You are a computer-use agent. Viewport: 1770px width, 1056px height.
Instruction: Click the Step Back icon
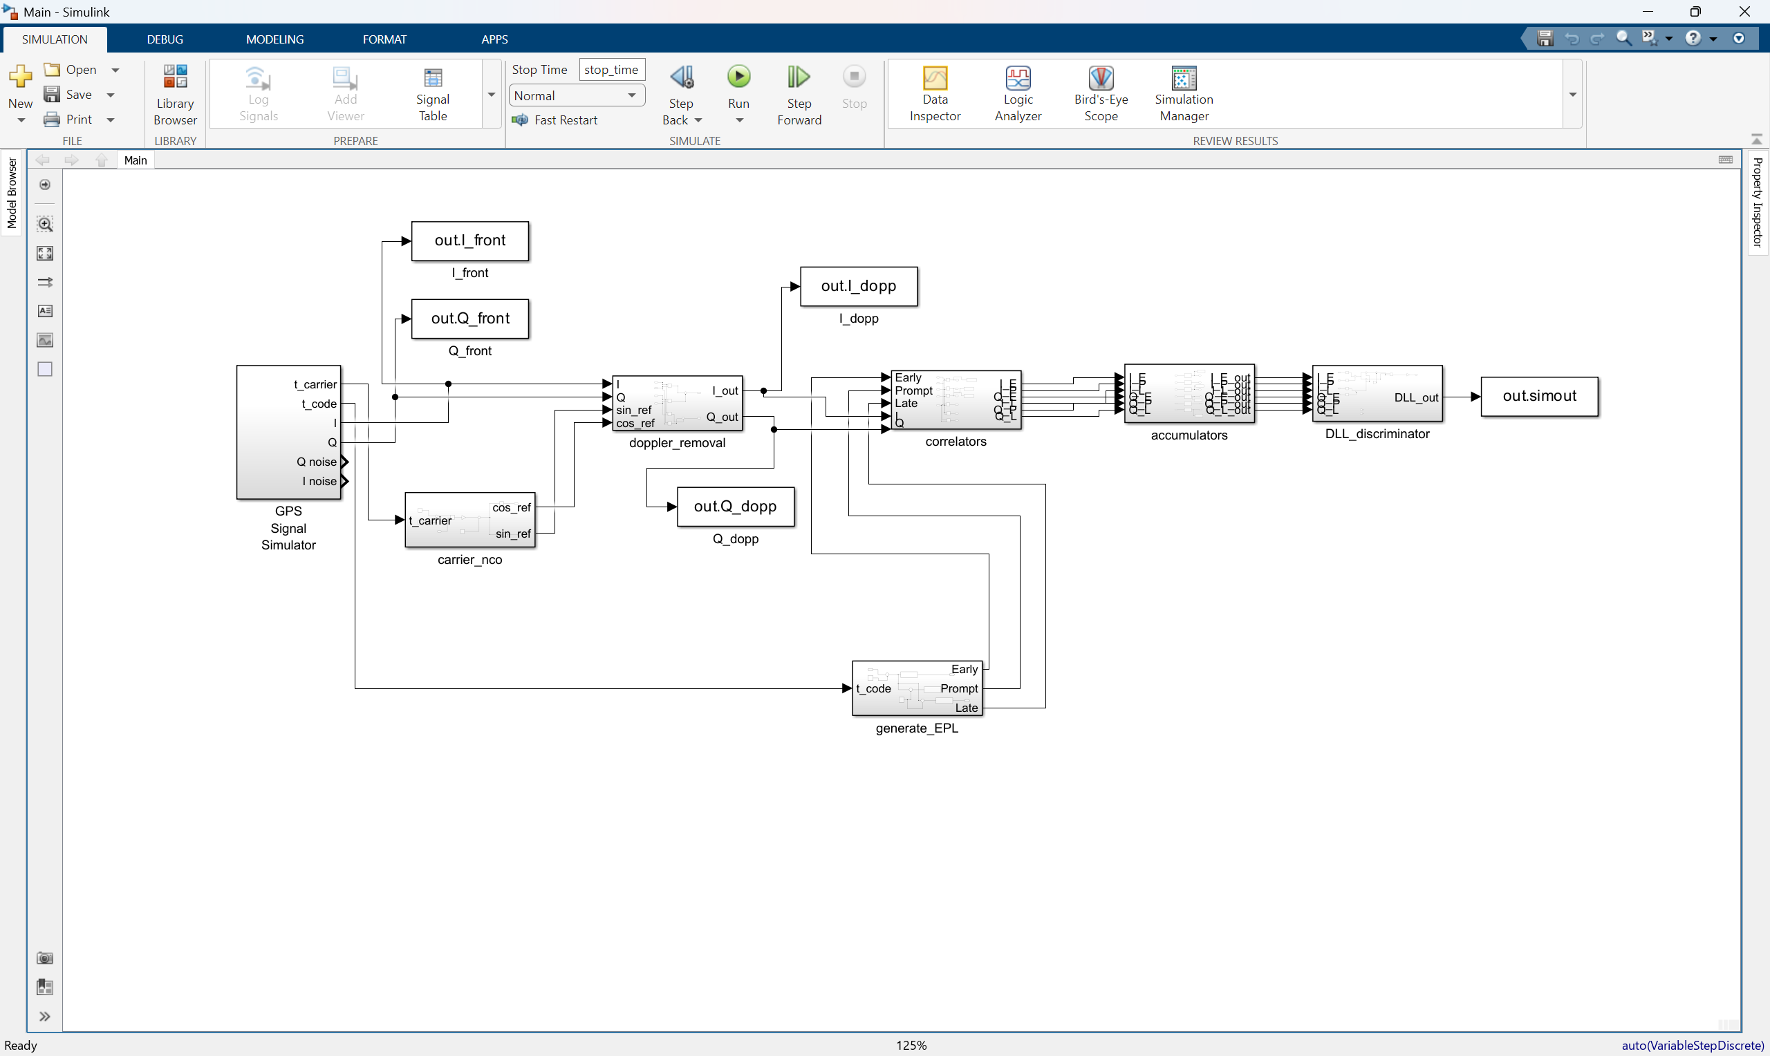coord(681,77)
